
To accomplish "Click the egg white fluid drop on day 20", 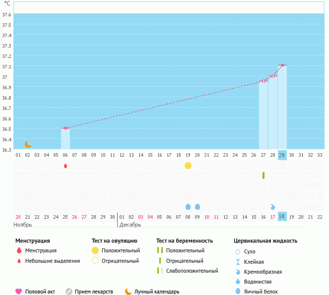I will pyautogui.click(x=197, y=207).
